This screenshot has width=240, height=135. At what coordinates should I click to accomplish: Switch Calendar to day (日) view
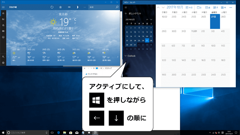199,7
